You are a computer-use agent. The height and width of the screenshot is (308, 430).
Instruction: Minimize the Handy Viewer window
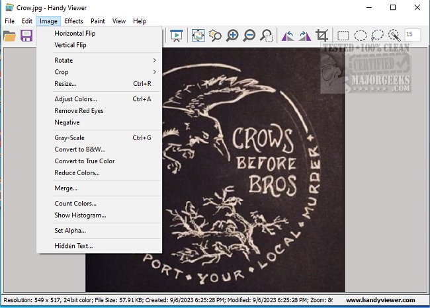tap(369, 7)
